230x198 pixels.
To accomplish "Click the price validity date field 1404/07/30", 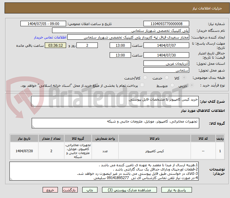I will pyautogui.click(x=166, y=55).
